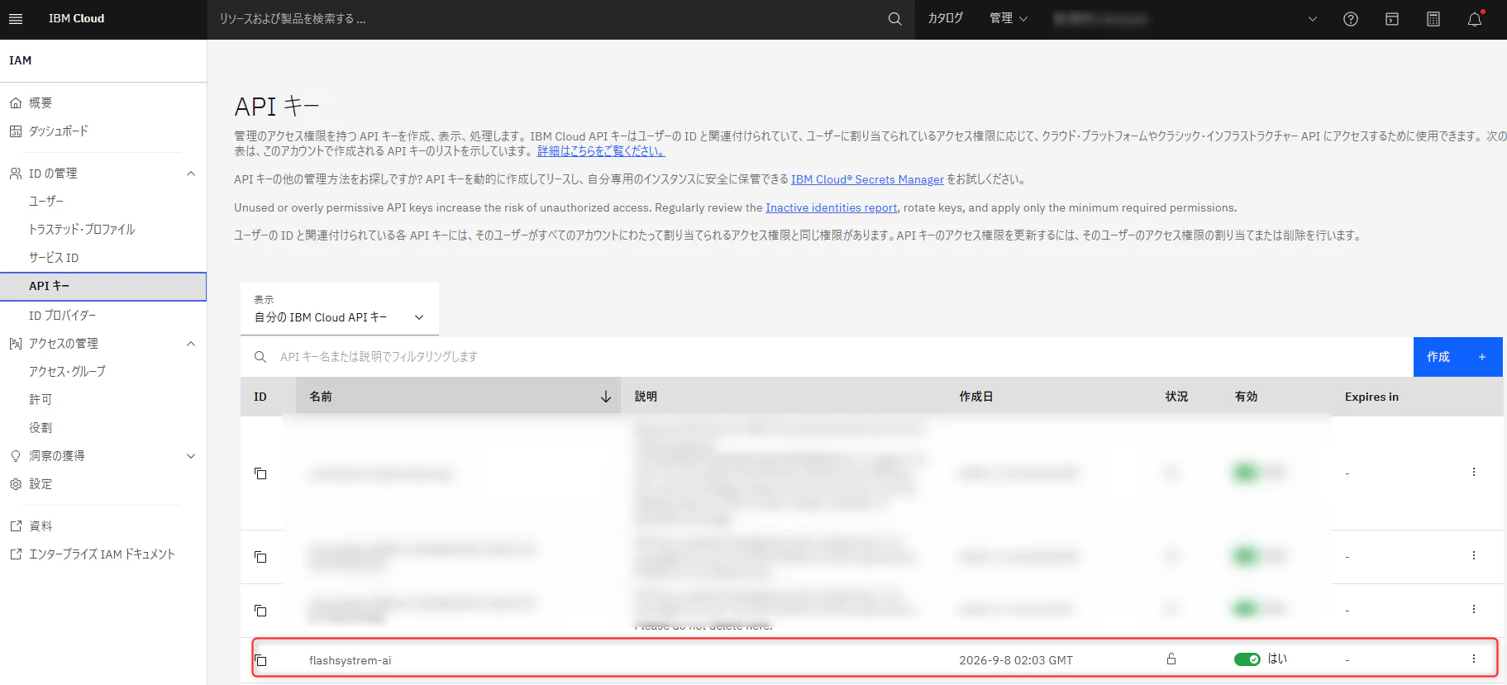This screenshot has width=1507, height=685.
Task: Open the cost estimator calculator icon
Action: point(1433,19)
